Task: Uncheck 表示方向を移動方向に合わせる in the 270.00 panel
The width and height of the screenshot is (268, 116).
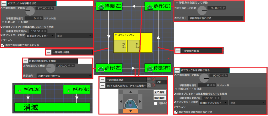Action: pyautogui.click(x=3, y=45)
